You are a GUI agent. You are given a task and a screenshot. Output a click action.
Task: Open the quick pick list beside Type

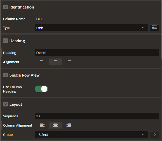tap(154, 28)
